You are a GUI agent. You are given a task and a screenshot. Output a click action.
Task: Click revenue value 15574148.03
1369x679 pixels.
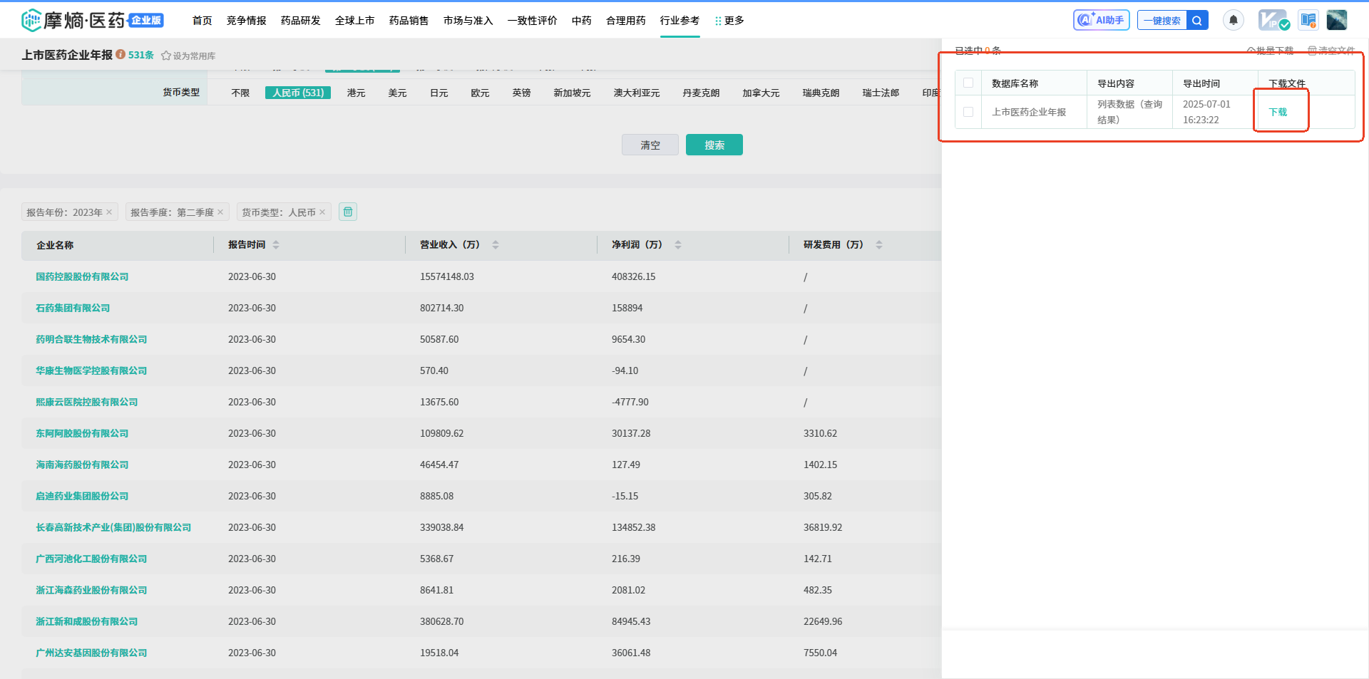tap(447, 276)
